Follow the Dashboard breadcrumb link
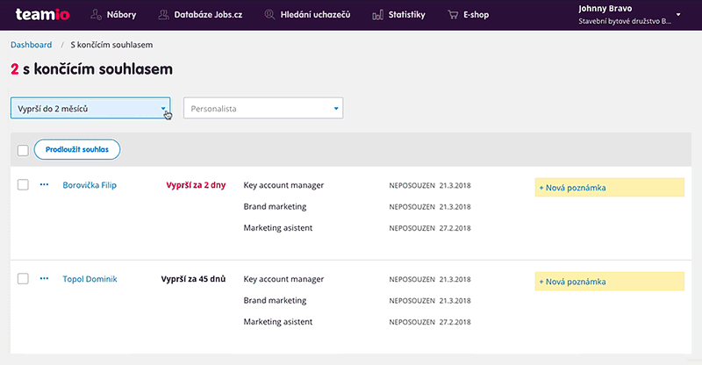Viewport: 702px width, 365px height. [x=32, y=45]
